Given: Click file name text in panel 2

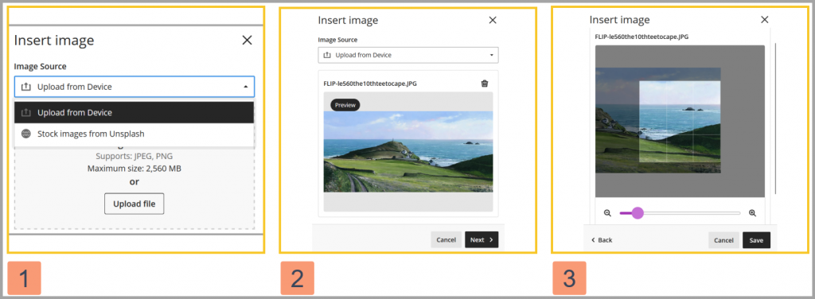Looking at the screenshot, I should (369, 83).
